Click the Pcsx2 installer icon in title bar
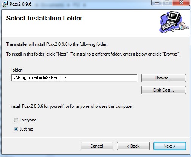The image size is (191, 157). [5, 4]
